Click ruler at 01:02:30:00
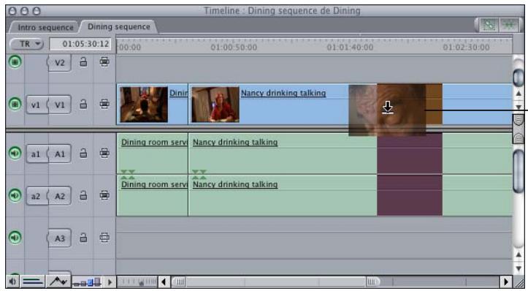Viewport: 528px width, 291px height. [x=466, y=48]
